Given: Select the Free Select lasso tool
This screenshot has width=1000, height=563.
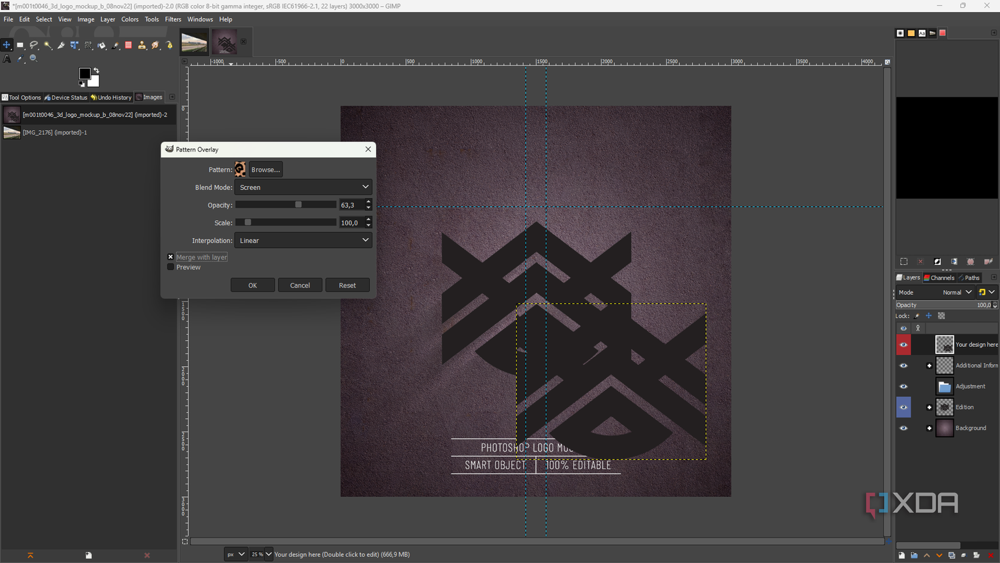Looking at the screenshot, I should click(34, 45).
